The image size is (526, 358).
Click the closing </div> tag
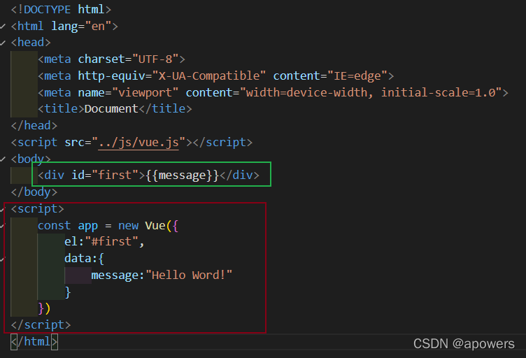pyautogui.click(x=239, y=176)
